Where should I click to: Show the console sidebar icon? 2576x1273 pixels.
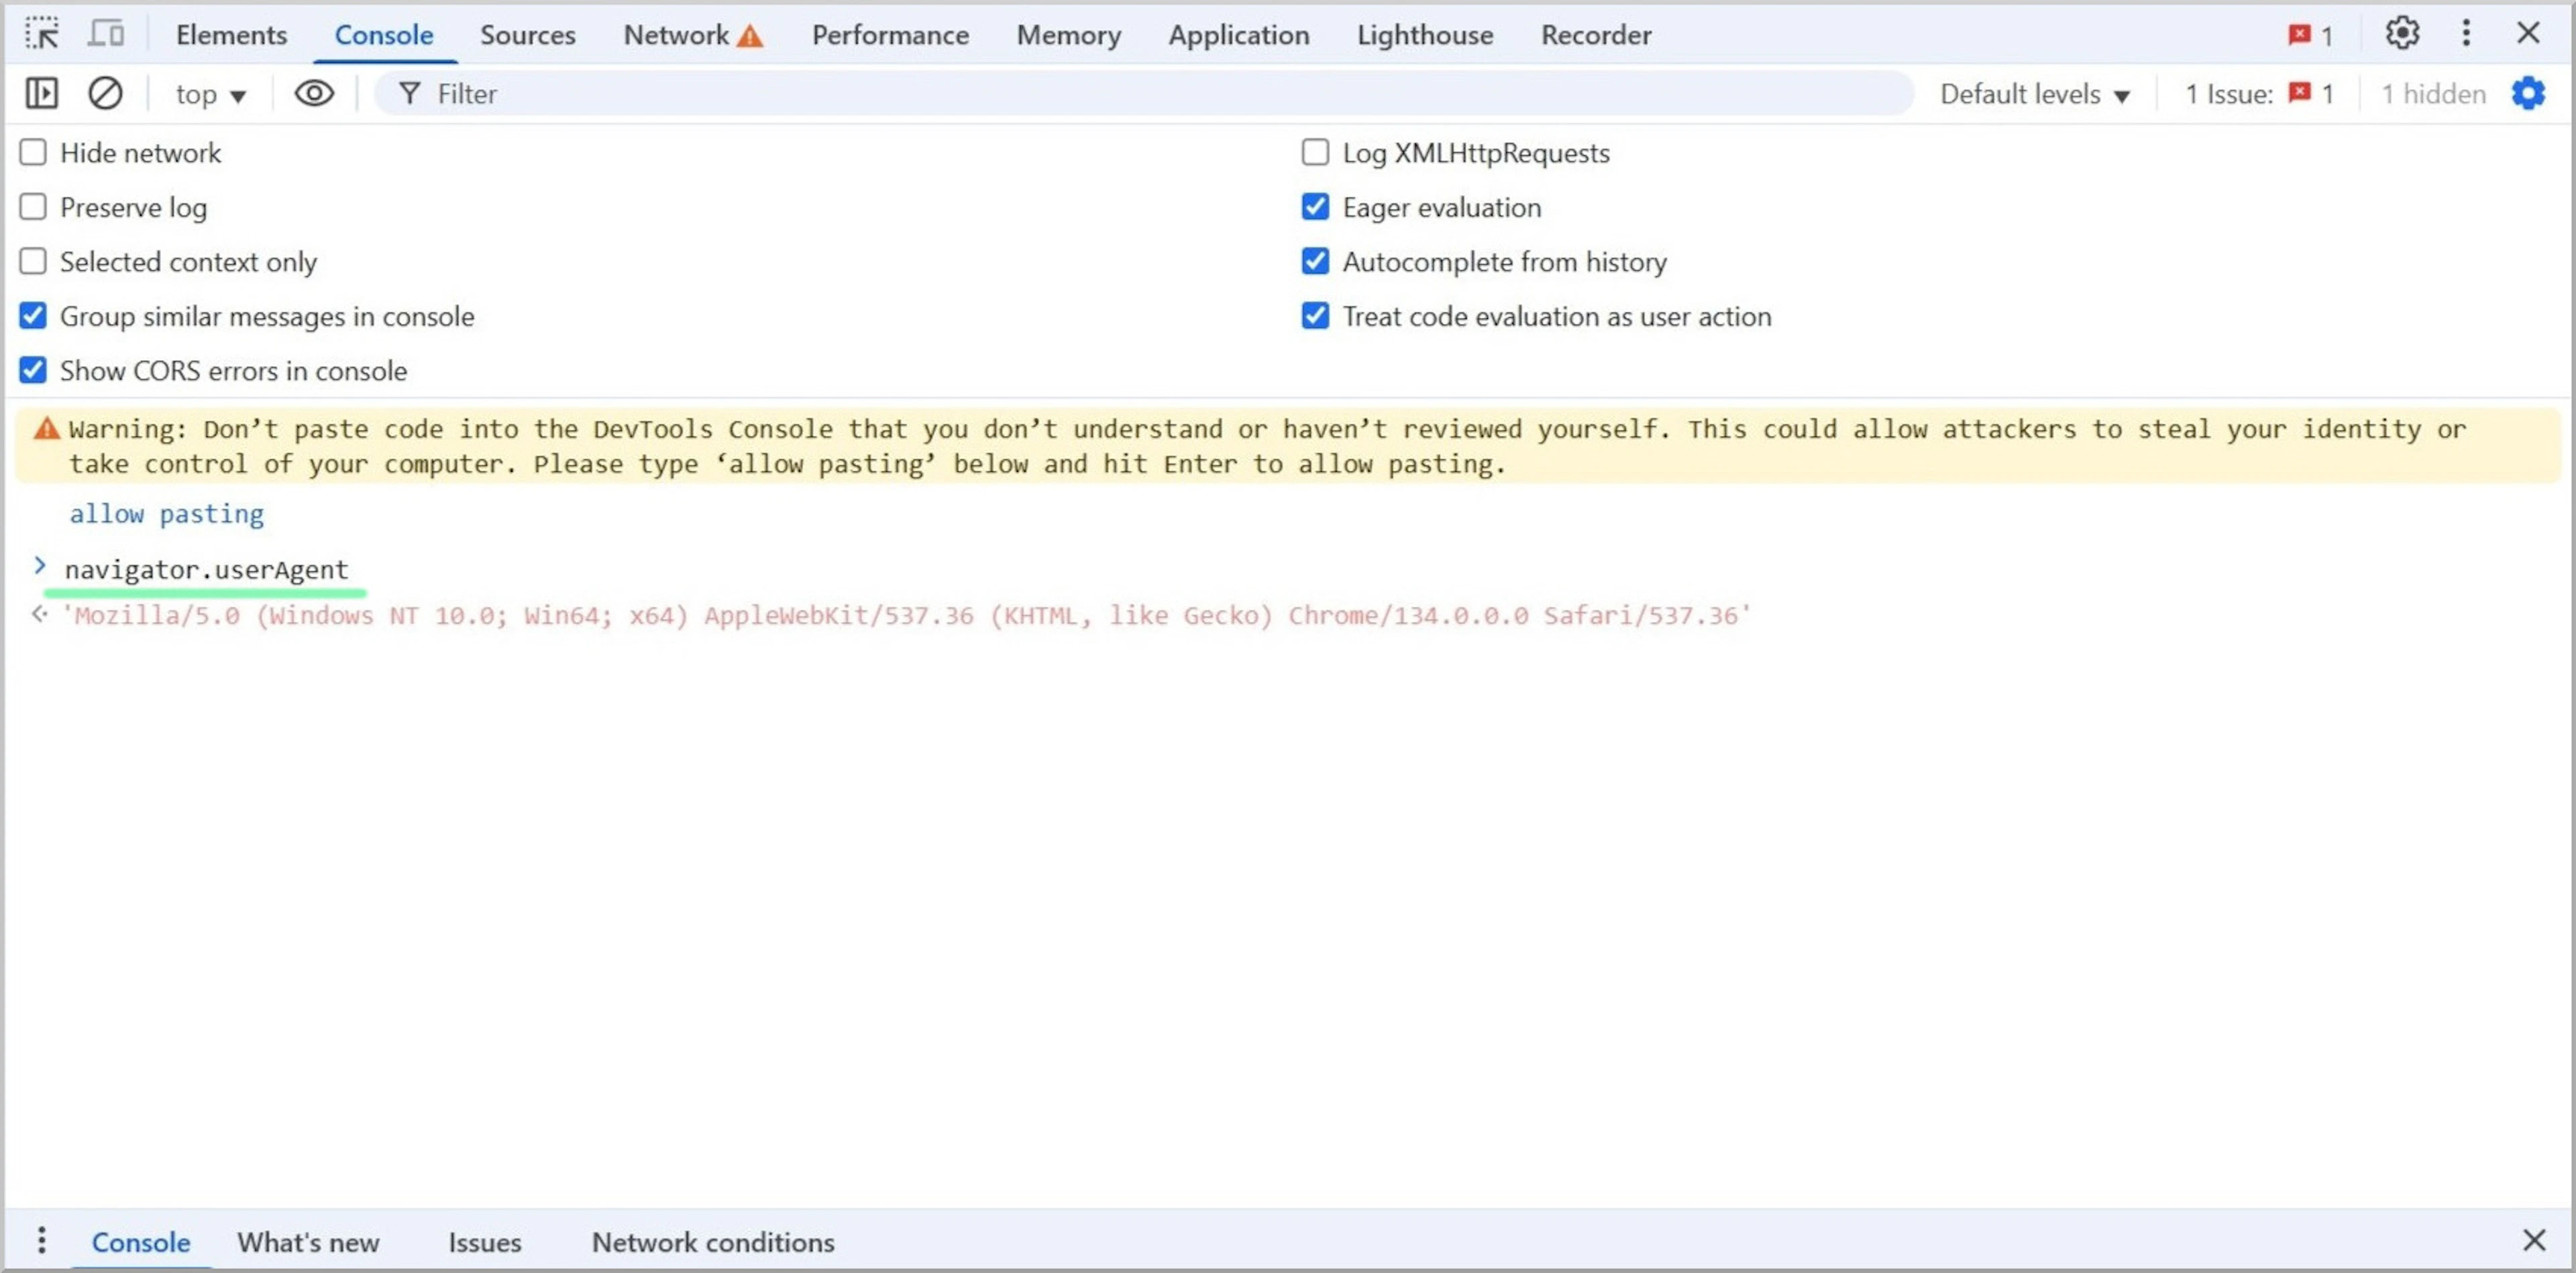[41, 94]
